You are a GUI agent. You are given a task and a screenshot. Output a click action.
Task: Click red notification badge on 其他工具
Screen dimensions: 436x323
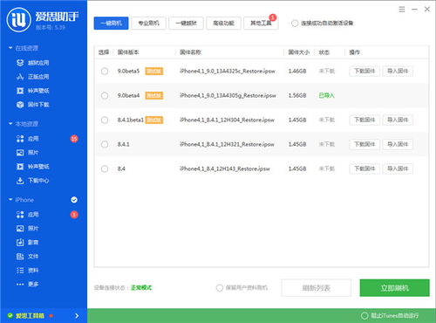(272, 17)
